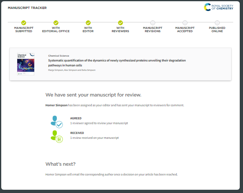This screenshot has width=243, height=193.
Task: Click the With Editorial Office checkmark icon
Action: pos(56,23)
